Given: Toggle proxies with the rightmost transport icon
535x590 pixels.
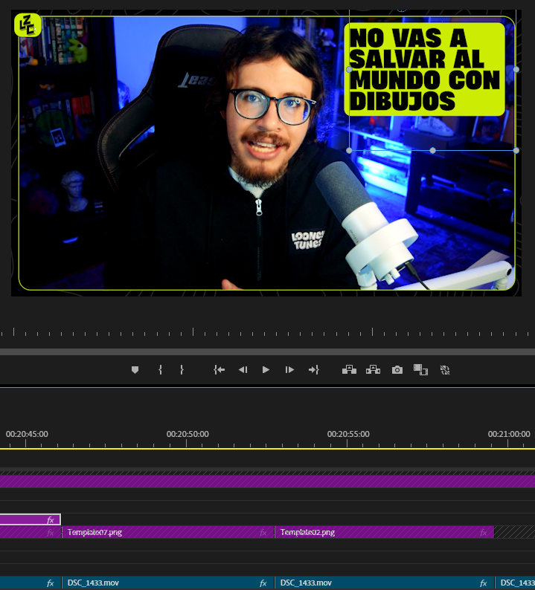Looking at the screenshot, I should tap(445, 370).
